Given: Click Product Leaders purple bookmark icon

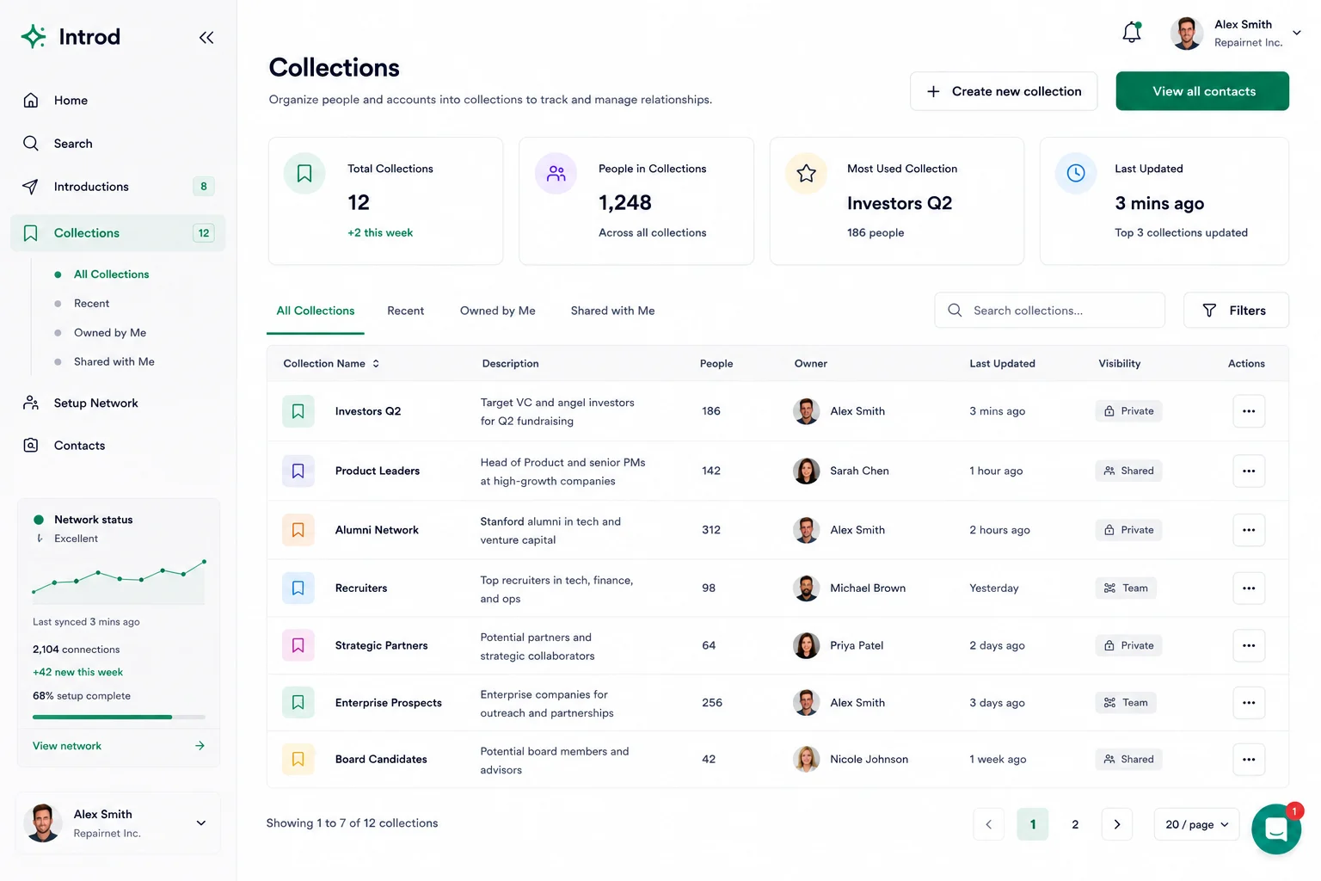Looking at the screenshot, I should tap(298, 471).
